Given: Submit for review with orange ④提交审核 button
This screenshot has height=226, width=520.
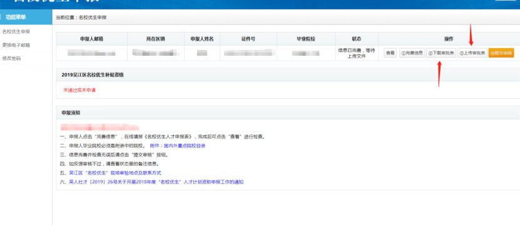Looking at the screenshot, I should pos(501,53).
